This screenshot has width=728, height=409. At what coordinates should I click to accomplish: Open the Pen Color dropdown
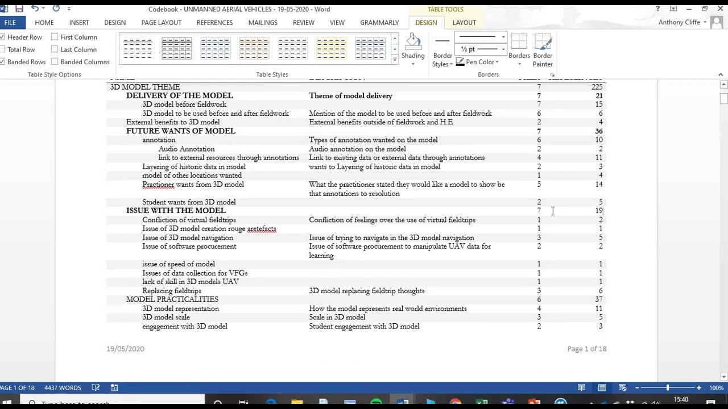(x=478, y=62)
